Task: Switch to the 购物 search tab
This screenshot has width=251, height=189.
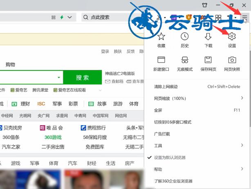Action: pyautogui.click(x=10, y=64)
